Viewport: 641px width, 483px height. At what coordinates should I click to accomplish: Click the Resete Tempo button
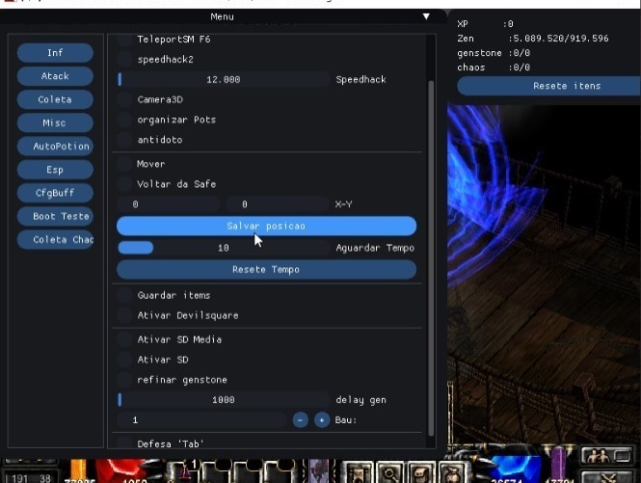(266, 270)
